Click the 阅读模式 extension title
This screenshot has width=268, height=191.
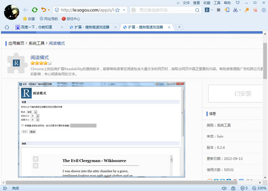[x=40, y=58]
